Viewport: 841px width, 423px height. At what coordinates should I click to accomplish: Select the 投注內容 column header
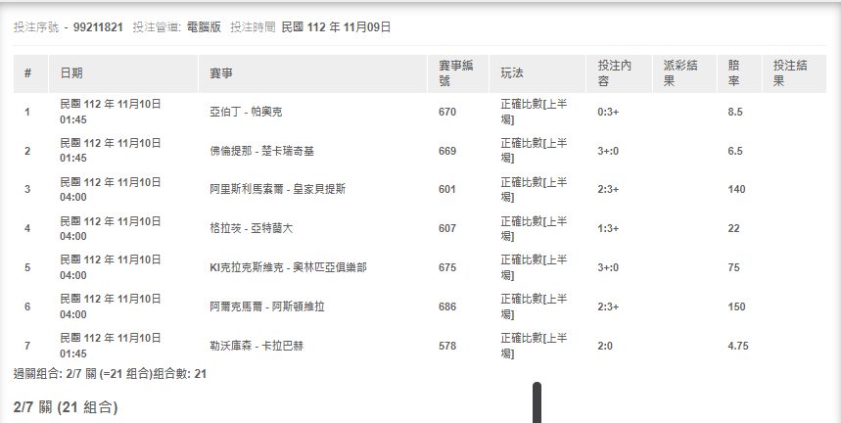pos(619,73)
